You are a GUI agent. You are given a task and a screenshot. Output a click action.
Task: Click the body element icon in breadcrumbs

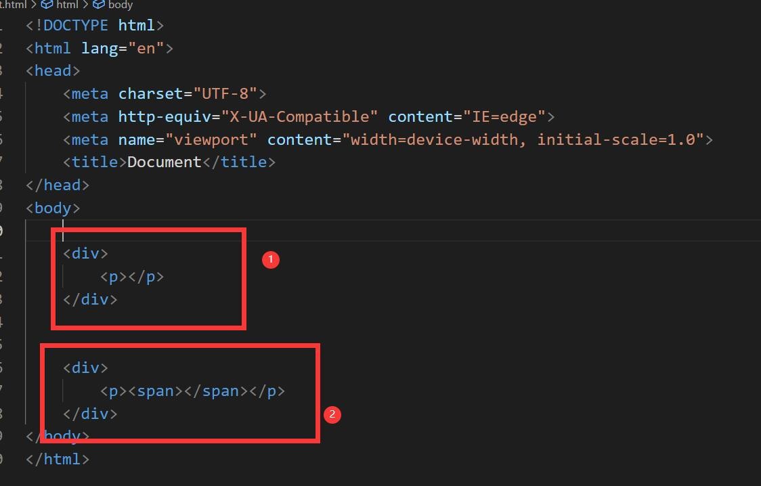click(99, 5)
